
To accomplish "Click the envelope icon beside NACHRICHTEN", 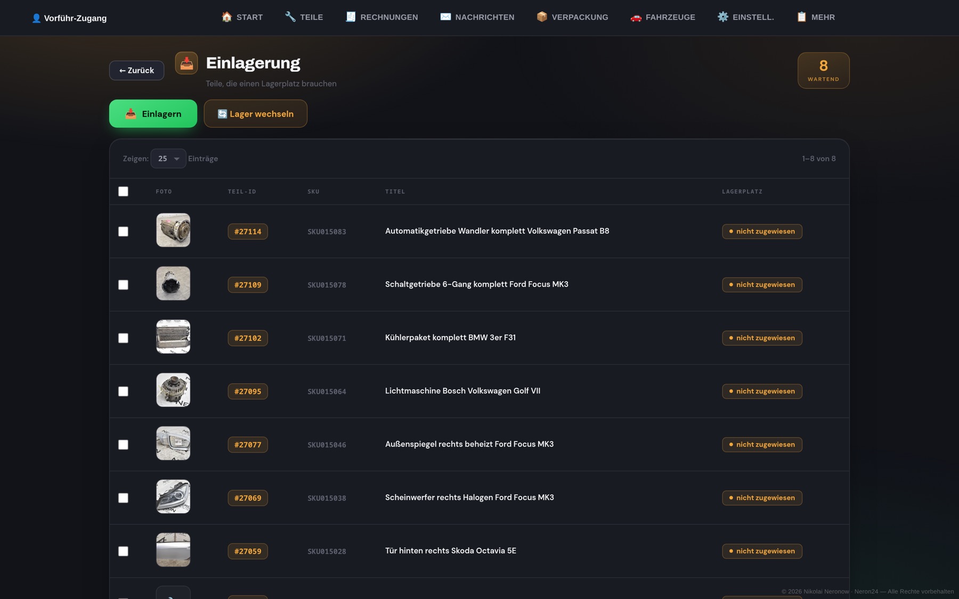I will [x=445, y=17].
